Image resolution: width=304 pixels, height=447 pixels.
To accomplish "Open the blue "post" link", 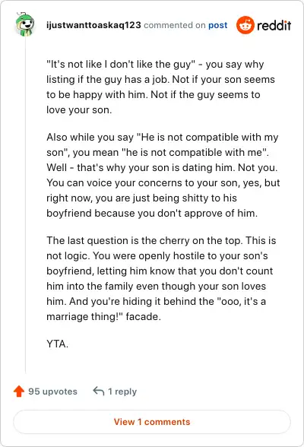I will (217, 25).
